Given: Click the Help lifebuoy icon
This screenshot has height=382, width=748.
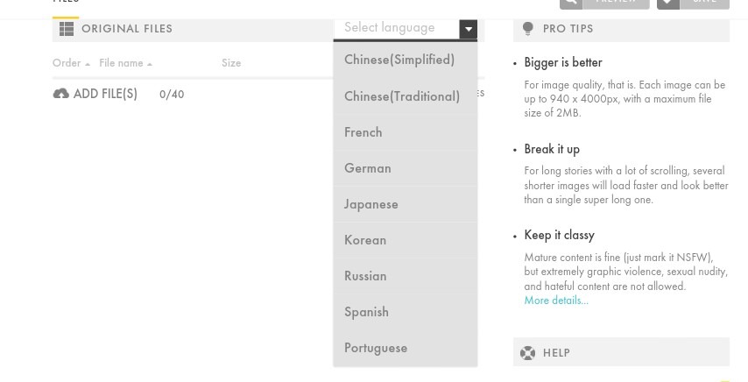Looking at the screenshot, I should click(527, 353).
